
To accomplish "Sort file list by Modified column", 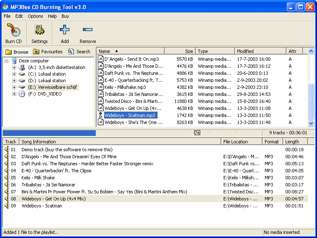I will pyautogui.click(x=260, y=51).
